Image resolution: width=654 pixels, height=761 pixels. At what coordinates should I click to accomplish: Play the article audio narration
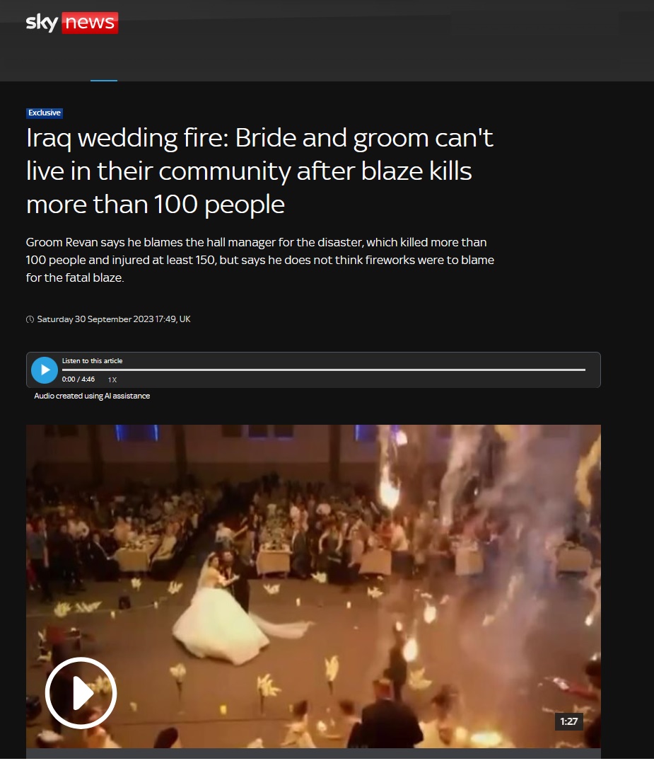[45, 370]
